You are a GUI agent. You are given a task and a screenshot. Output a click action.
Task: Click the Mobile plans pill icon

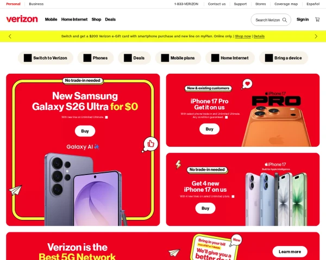pos(165,58)
